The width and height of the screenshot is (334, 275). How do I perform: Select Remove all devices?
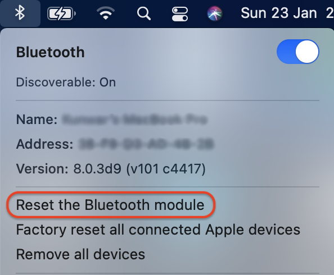click(x=80, y=254)
